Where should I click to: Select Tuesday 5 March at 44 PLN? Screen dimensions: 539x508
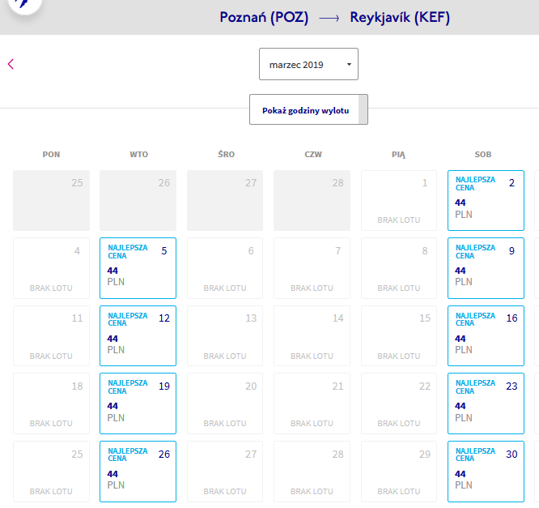(x=138, y=268)
